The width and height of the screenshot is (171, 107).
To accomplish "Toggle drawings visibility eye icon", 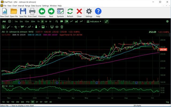I will pyautogui.click(x=57, y=27).
